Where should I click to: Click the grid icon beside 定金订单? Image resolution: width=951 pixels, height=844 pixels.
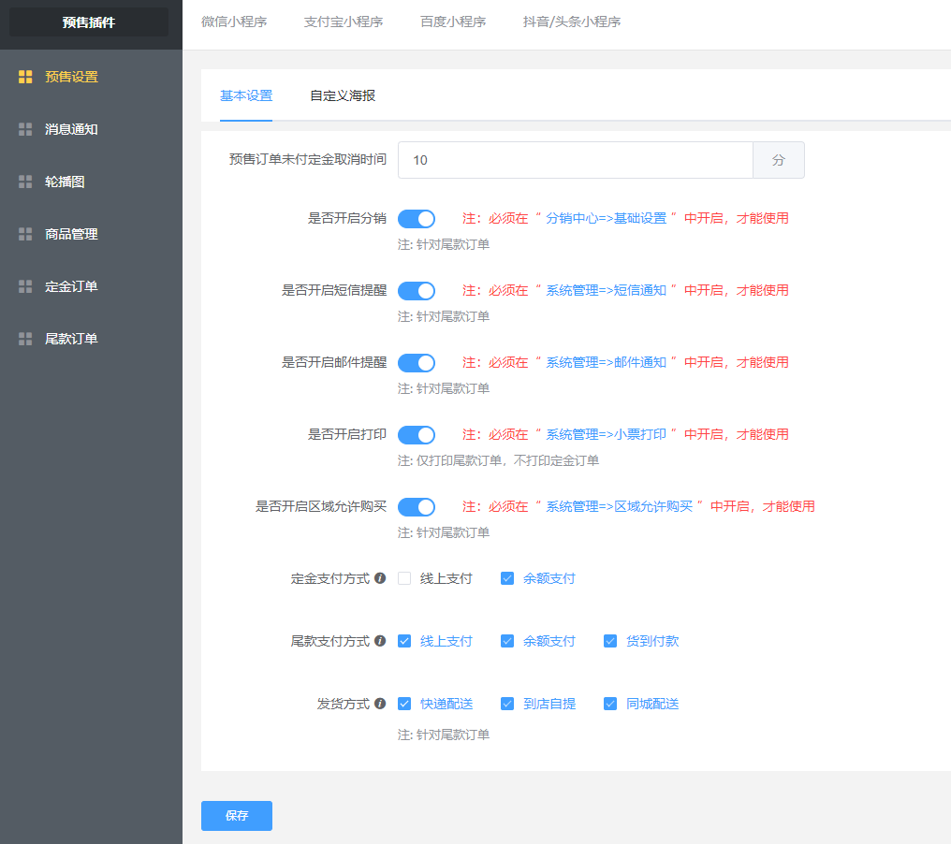[25, 286]
